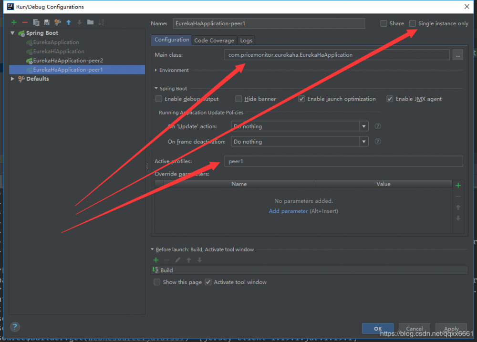Screen dimensions: 477x342
Task: Enable debug output checkbox
Action: coord(159,99)
